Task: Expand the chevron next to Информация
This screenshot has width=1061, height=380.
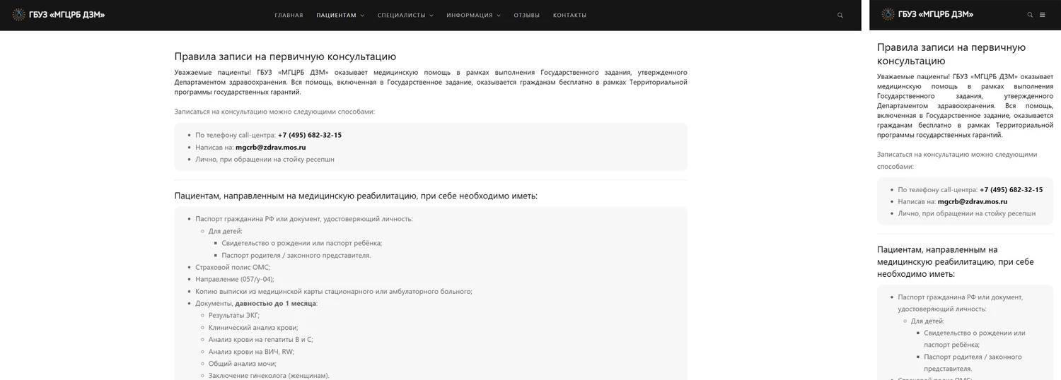Action: click(499, 16)
